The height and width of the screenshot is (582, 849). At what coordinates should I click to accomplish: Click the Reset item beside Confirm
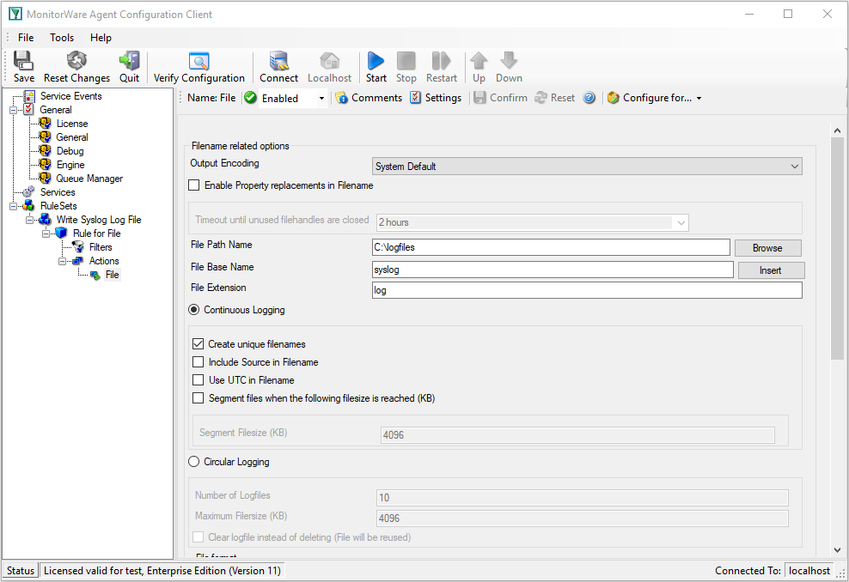coord(555,98)
